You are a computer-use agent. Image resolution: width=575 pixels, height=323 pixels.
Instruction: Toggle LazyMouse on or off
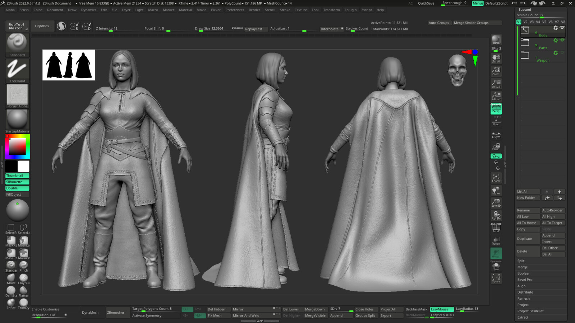coord(442,309)
